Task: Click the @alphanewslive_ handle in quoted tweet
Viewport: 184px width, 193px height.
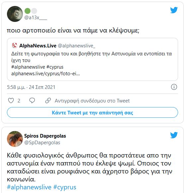Action: (76, 46)
